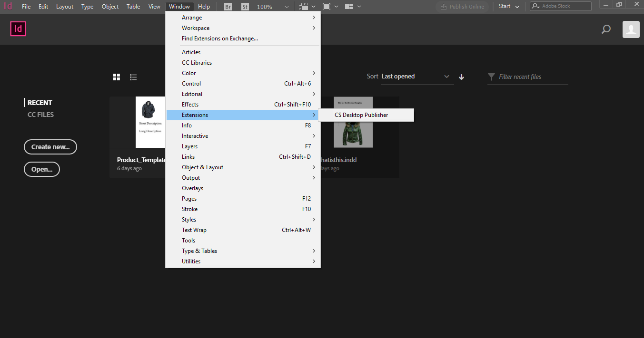Reverse sort order with arrow icon

(461, 77)
